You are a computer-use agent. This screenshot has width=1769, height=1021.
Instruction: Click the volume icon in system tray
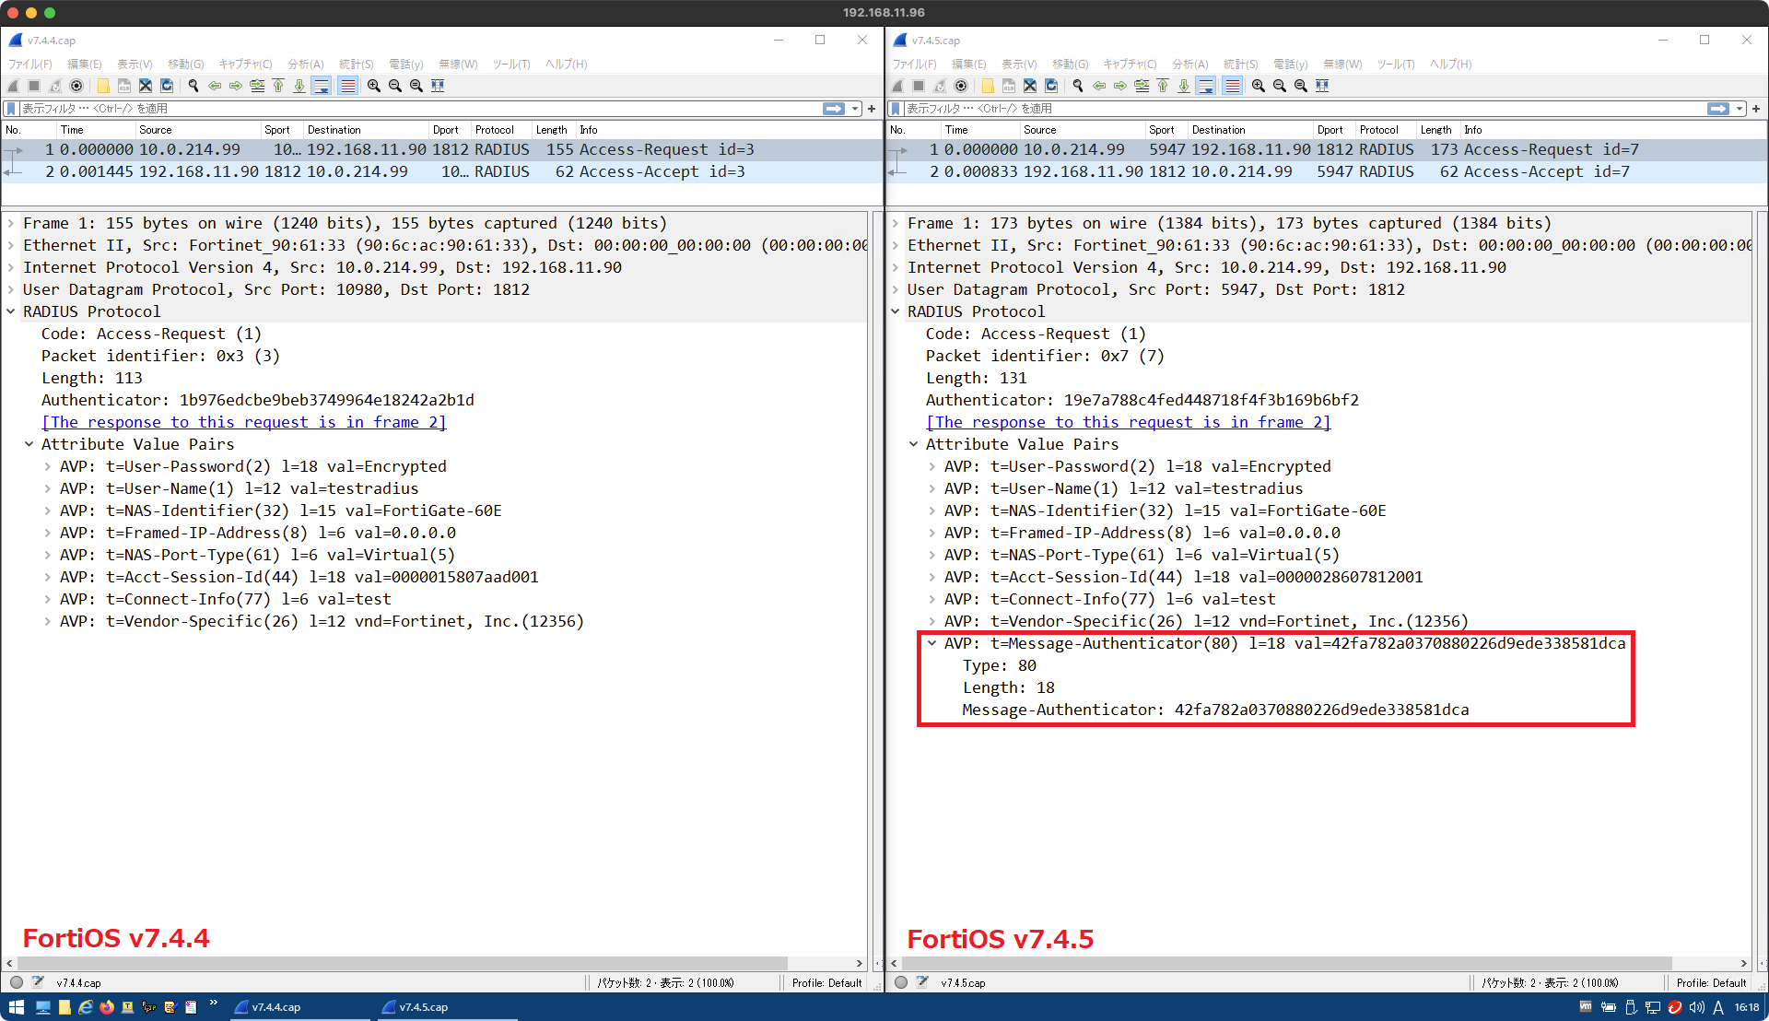(x=1696, y=1007)
